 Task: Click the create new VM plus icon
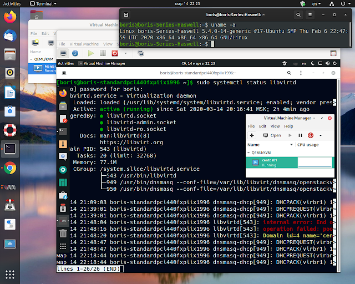(x=252, y=135)
